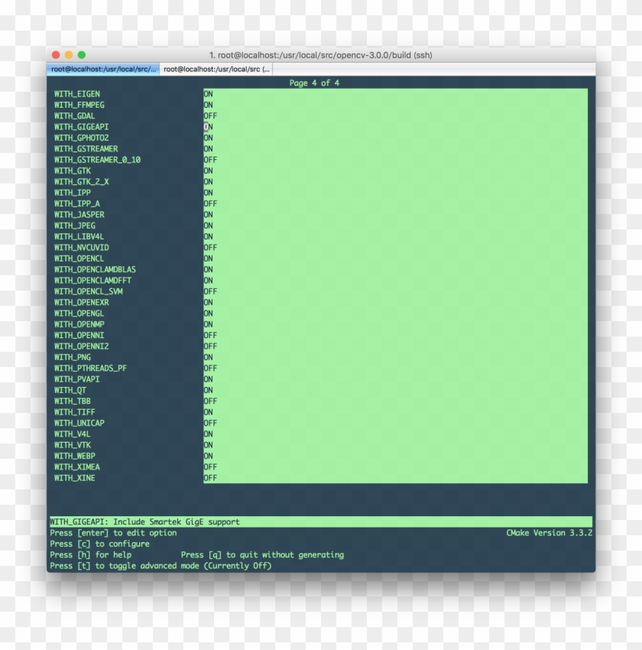The height and width of the screenshot is (650, 642).
Task: Minimize the terminal with yellow button
Action: [69, 55]
